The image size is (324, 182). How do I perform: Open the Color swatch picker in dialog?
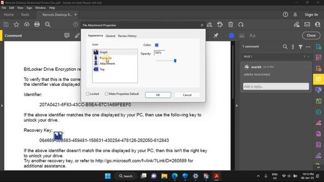click(x=156, y=45)
